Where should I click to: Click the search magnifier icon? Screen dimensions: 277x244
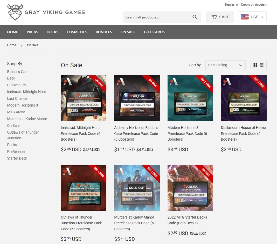point(195,17)
